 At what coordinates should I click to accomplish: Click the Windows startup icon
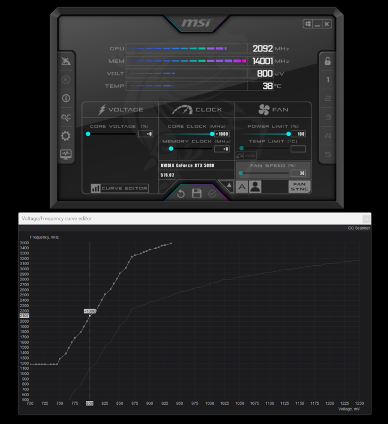pyautogui.click(x=308, y=24)
